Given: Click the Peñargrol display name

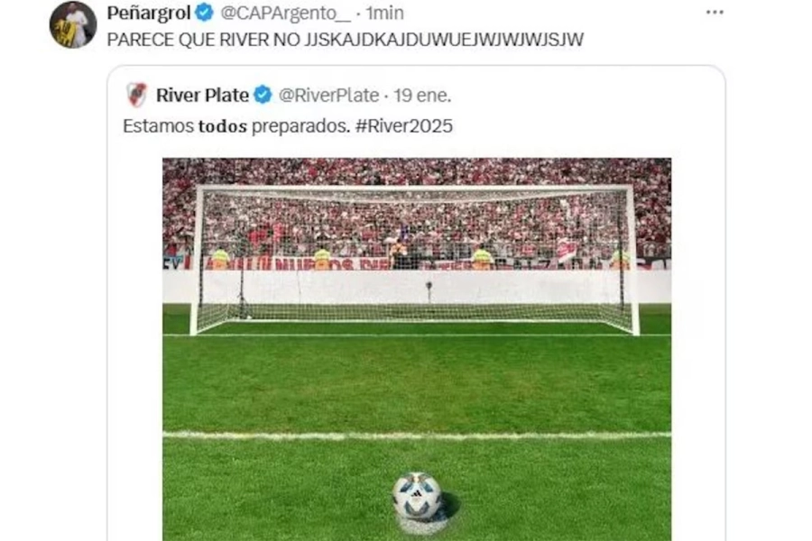Looking at the screenshot, I should coord(149,13).
